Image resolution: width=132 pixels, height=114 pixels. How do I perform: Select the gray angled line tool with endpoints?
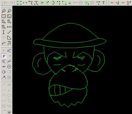point(98,3)
